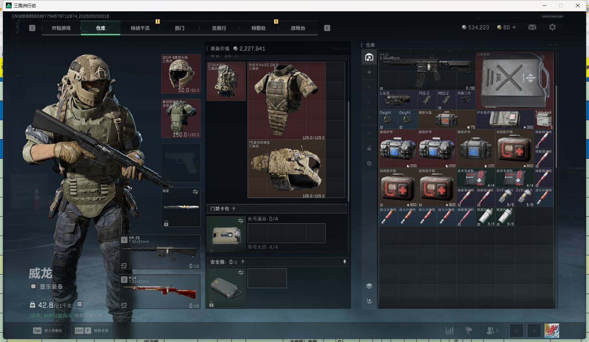Screen dimensions: 589x342
Task: Select the M14 secondary weapon slot
Action: (x=160, y=292)
